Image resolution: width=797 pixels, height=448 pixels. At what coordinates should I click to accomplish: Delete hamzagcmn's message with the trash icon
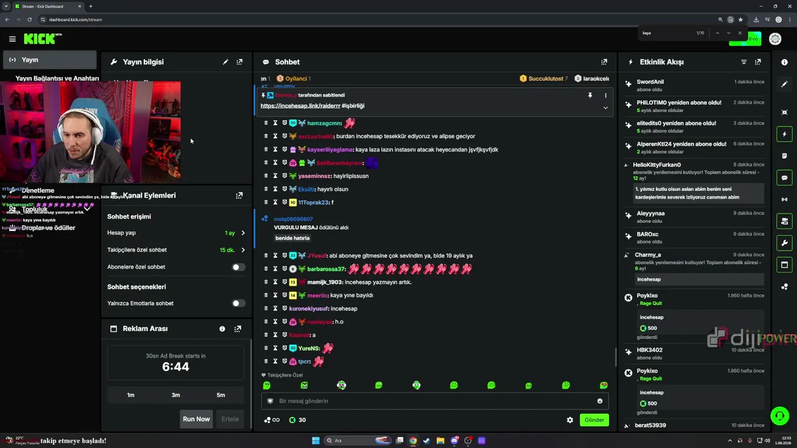click(x=266, y=123)
